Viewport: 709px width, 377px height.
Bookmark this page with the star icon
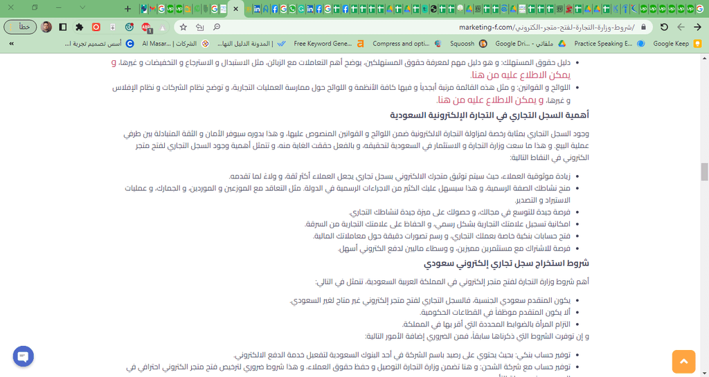(x=183, y=27)
